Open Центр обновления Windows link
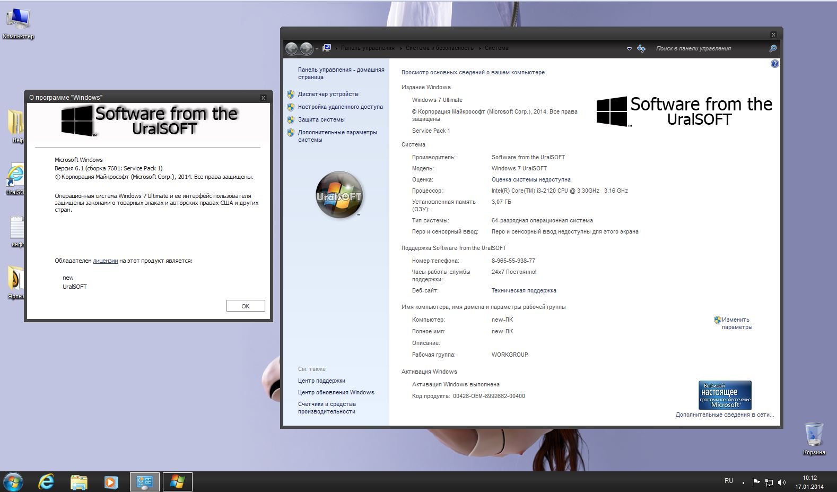Image resolution: width=837 pixels, height=492 pixels. click(x=336, y=392)
